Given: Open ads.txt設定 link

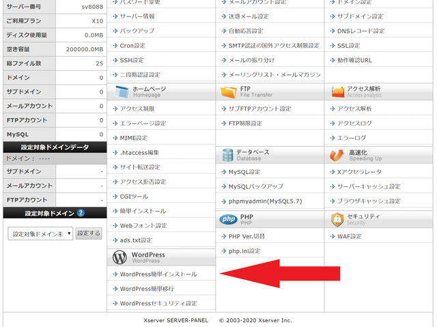Looking at the screenshot, I should [x=136, y=240].
